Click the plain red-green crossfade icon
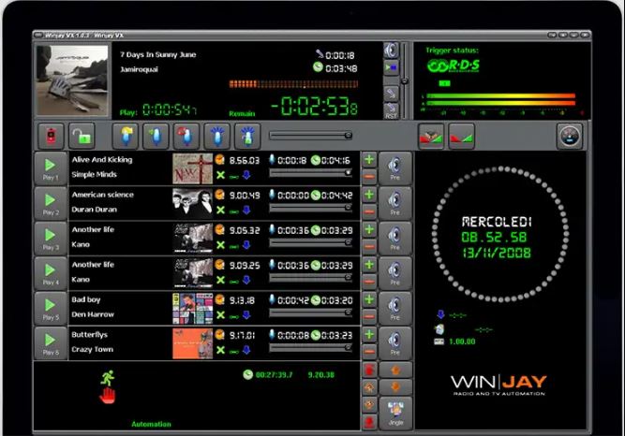The width and height of the screenshot is (625, 436). pyautogui.click(x=462, y=137)
